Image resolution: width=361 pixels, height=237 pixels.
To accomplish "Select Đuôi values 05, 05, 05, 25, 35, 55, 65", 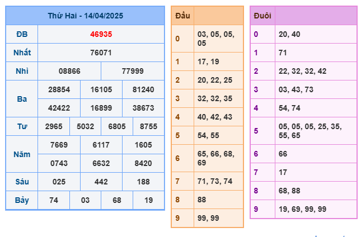I will pyautogui.click(x=310, y=131).
